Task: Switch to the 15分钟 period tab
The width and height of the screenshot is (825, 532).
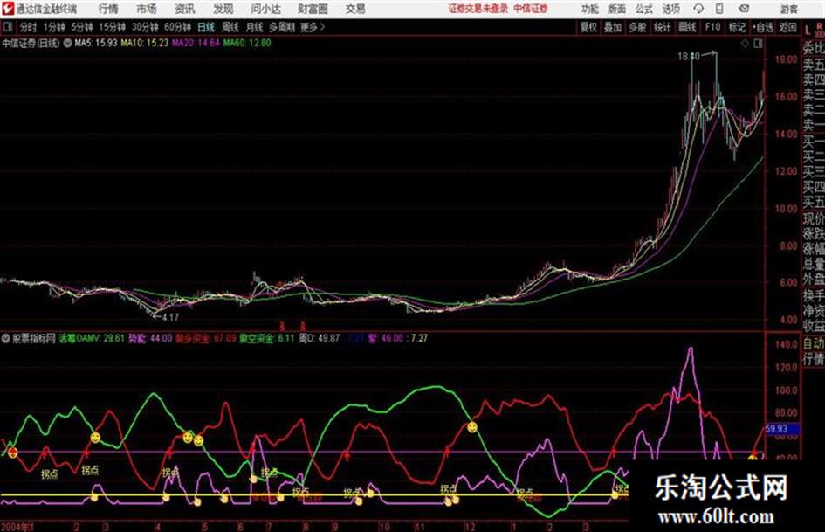Action: coord(112,27)
